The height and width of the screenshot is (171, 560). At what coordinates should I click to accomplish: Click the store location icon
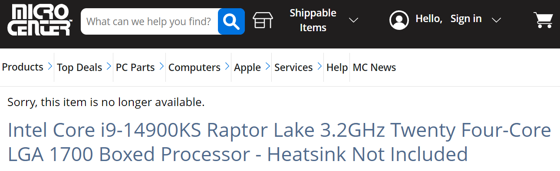(x=263, y=20)
